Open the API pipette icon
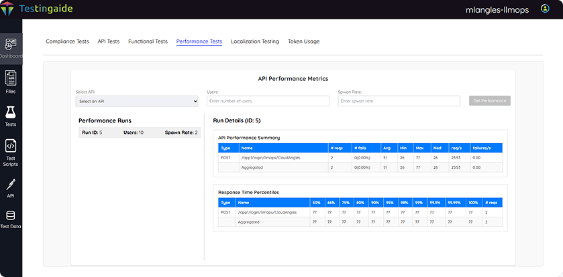563x277 pixels. 11,185
